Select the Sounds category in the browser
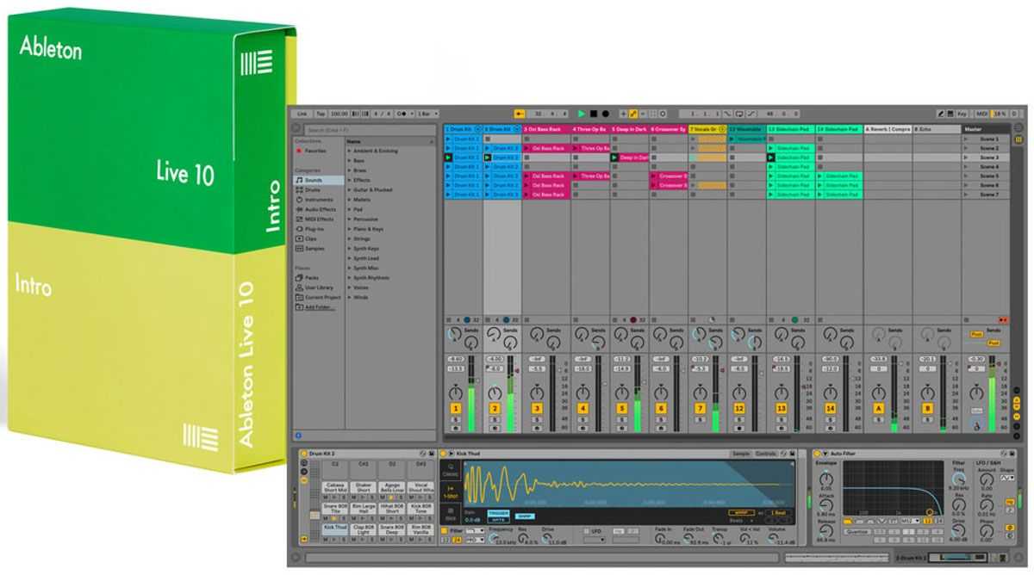Viewport: 1034px width, 575px height. coord(318,180)
